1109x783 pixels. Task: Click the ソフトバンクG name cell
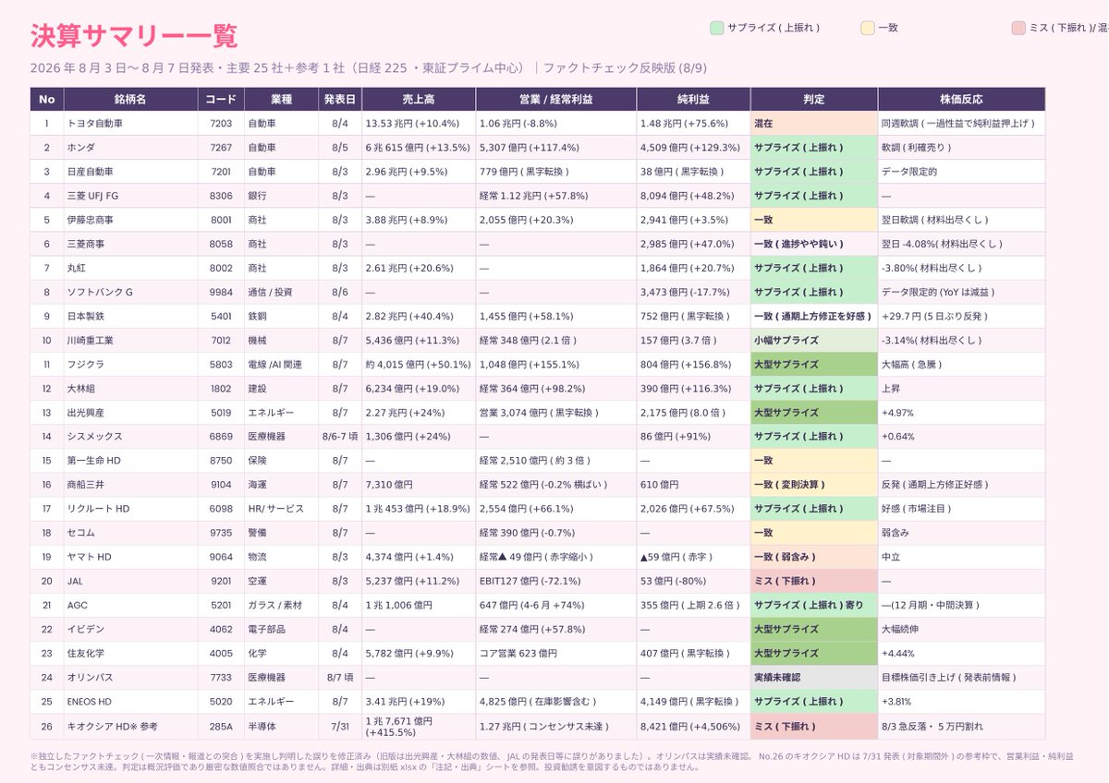click(130, 292)
